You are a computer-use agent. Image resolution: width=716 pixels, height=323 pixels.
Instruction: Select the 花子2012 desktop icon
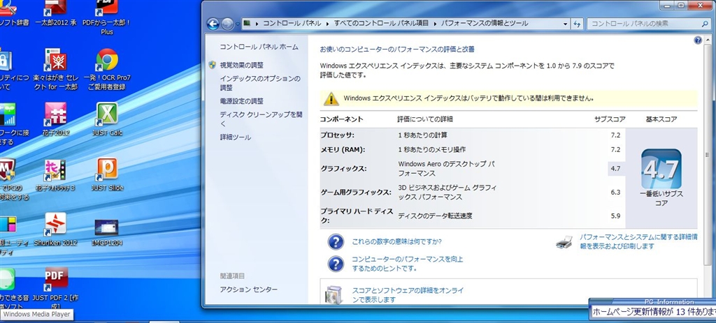coord(56,119)
